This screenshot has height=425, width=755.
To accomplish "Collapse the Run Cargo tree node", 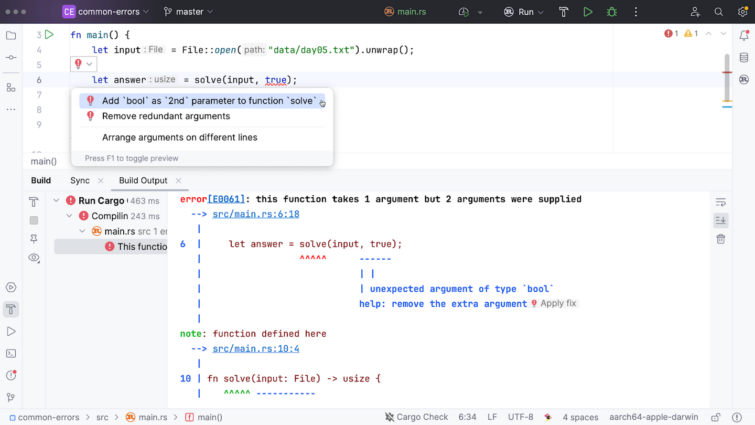I will (x=57, y=200).
